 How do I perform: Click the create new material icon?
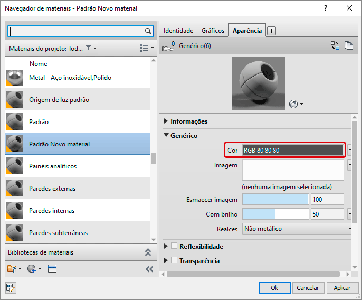click(x=32, y=269)
